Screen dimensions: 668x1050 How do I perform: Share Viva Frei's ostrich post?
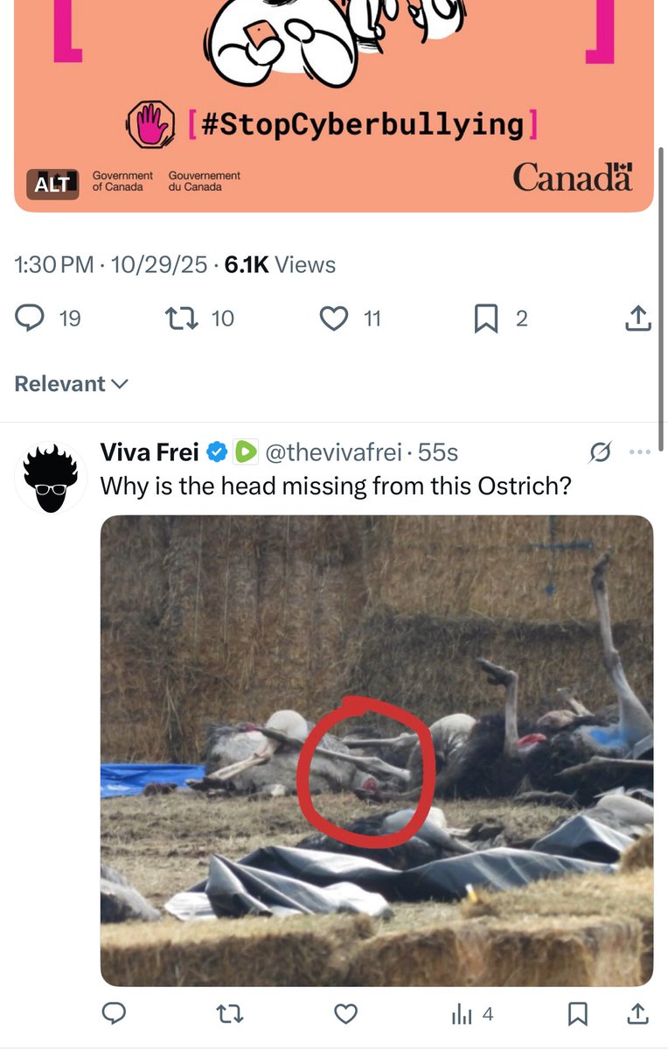point(638,1014)
